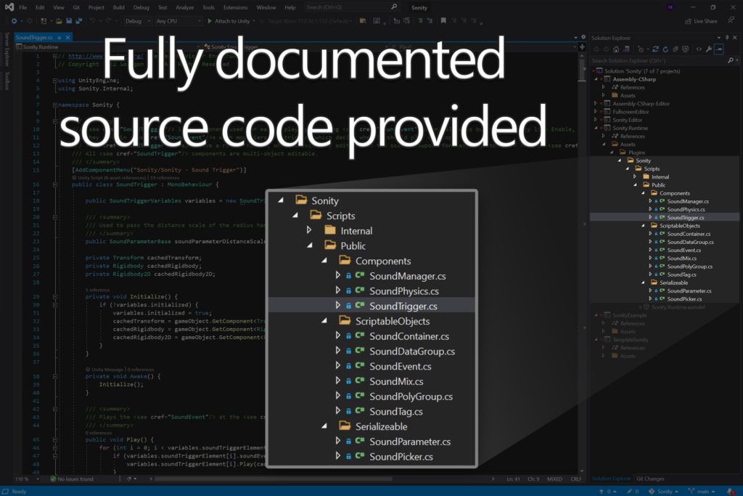Click the editor settings gear above Solution Explorer
The width and height of the screenshot is (743, 496).
[583, 37]
